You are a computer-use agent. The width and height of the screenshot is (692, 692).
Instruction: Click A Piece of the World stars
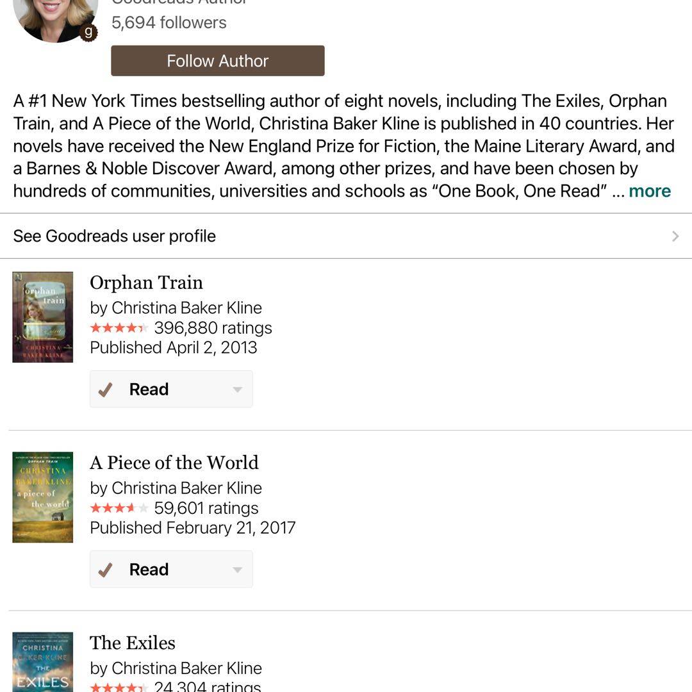pyautogui.click(x=119, y=508)
